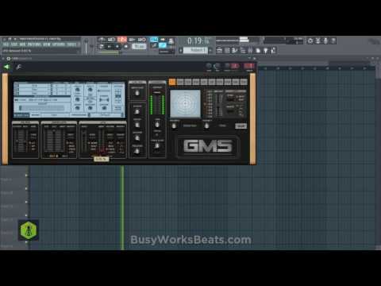Toggle typing keyboard to piano
The height and width of the screenshot is (286, 381).
point(154,40)
